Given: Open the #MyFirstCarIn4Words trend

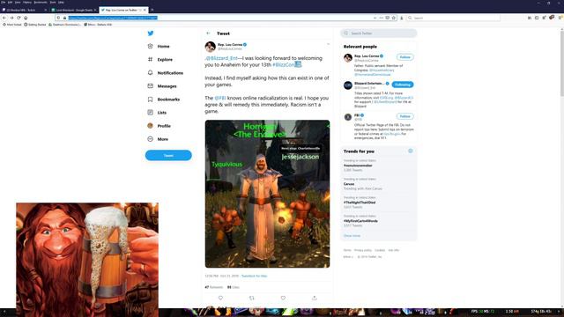Looking at the screenshot, I should click(x=360, y=221).
